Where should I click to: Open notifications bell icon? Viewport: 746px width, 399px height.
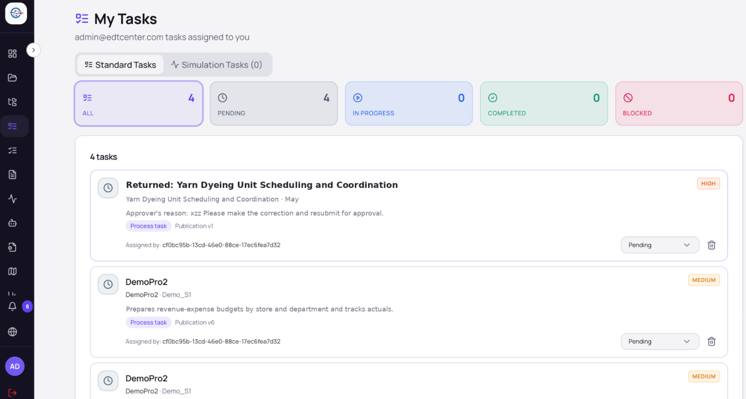(12, 307)
